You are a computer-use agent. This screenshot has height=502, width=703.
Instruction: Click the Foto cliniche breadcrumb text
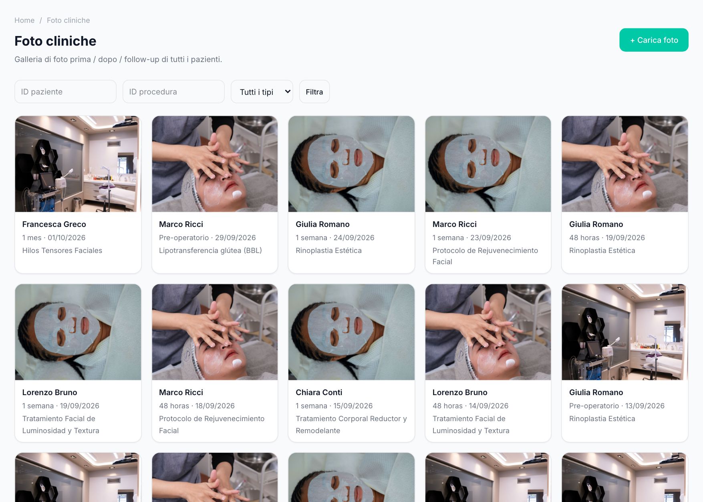(x=68, y=20)
